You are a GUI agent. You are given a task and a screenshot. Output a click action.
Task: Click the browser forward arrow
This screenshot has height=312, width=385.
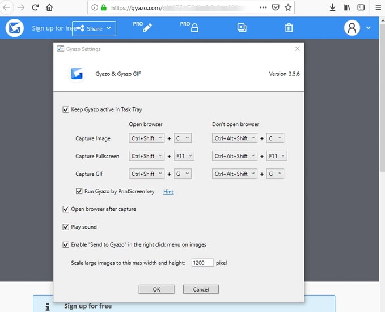click(x=21, y=7)
